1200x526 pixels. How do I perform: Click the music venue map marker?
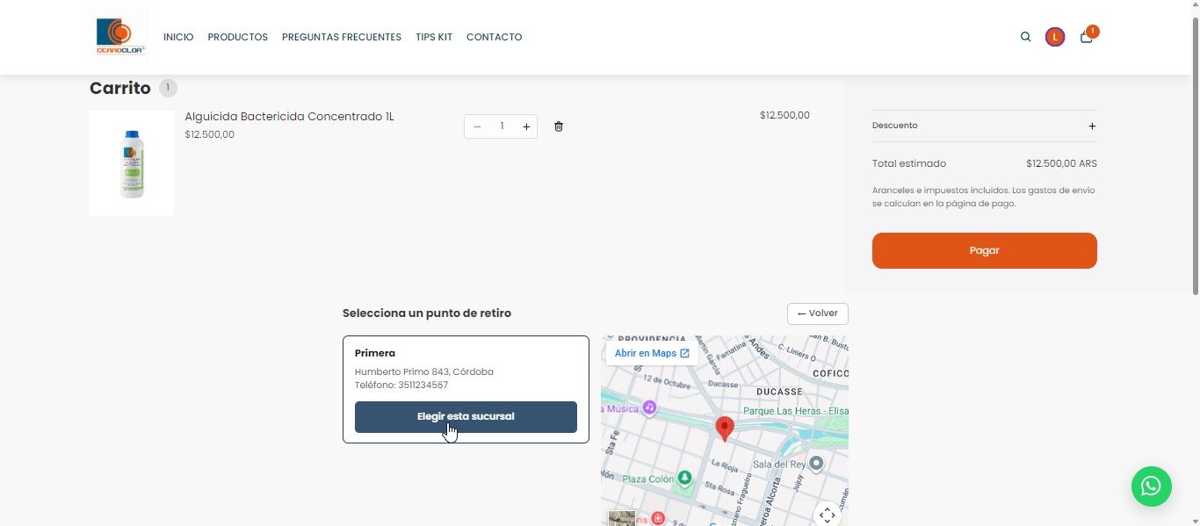649,407
